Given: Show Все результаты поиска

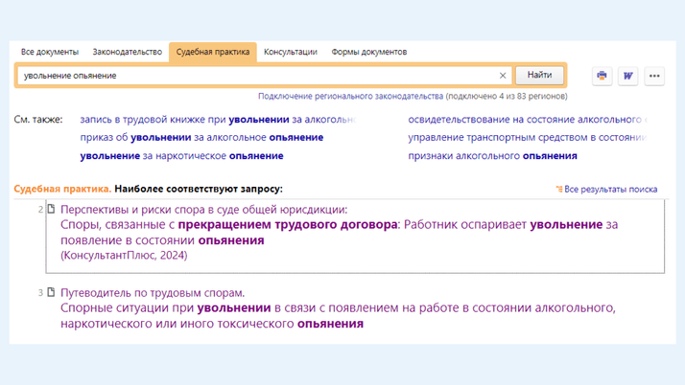Looking at the screenshot, I should pyautogui.click(x=611, y=190).
